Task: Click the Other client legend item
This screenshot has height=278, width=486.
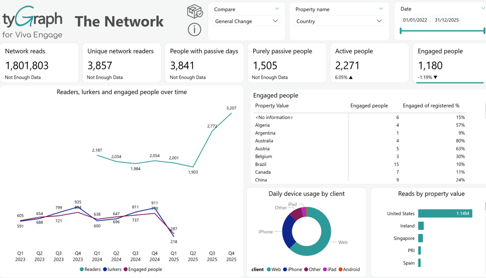Action: [312, 269]
